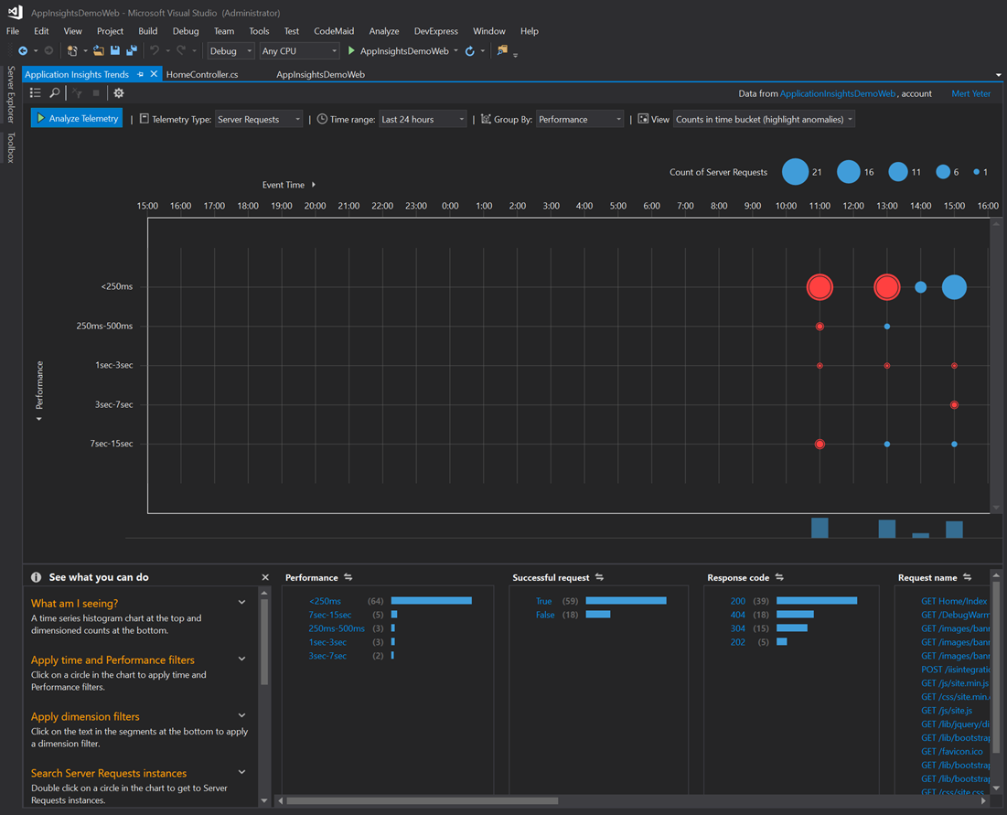Click the magnifier search icon in Trends toolbar
The width and height of the screenshot is (1007, 815).
55,93
